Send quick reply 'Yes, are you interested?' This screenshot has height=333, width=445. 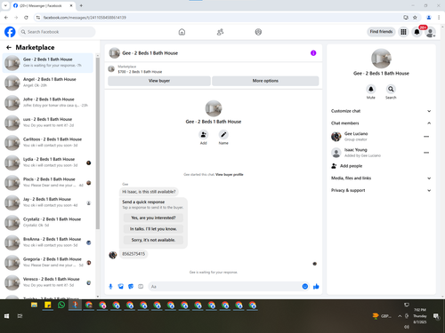coord(153,218)
